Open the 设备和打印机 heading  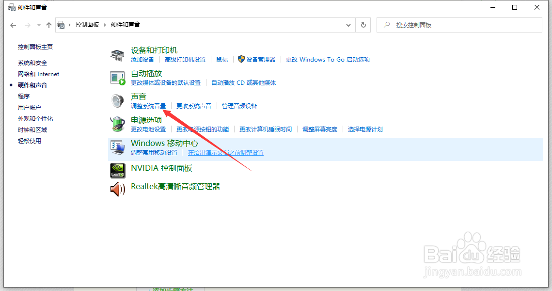(x=154, y=50)
